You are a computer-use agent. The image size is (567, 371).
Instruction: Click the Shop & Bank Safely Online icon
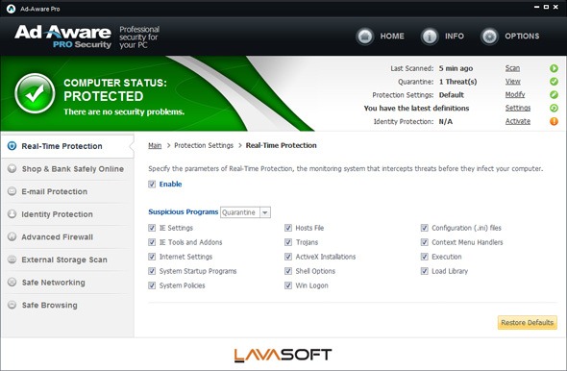[12, 168]
